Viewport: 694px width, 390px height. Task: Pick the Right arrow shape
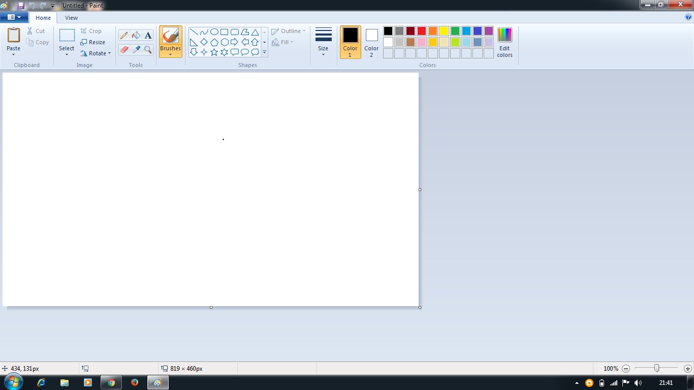tap(234, 42)
